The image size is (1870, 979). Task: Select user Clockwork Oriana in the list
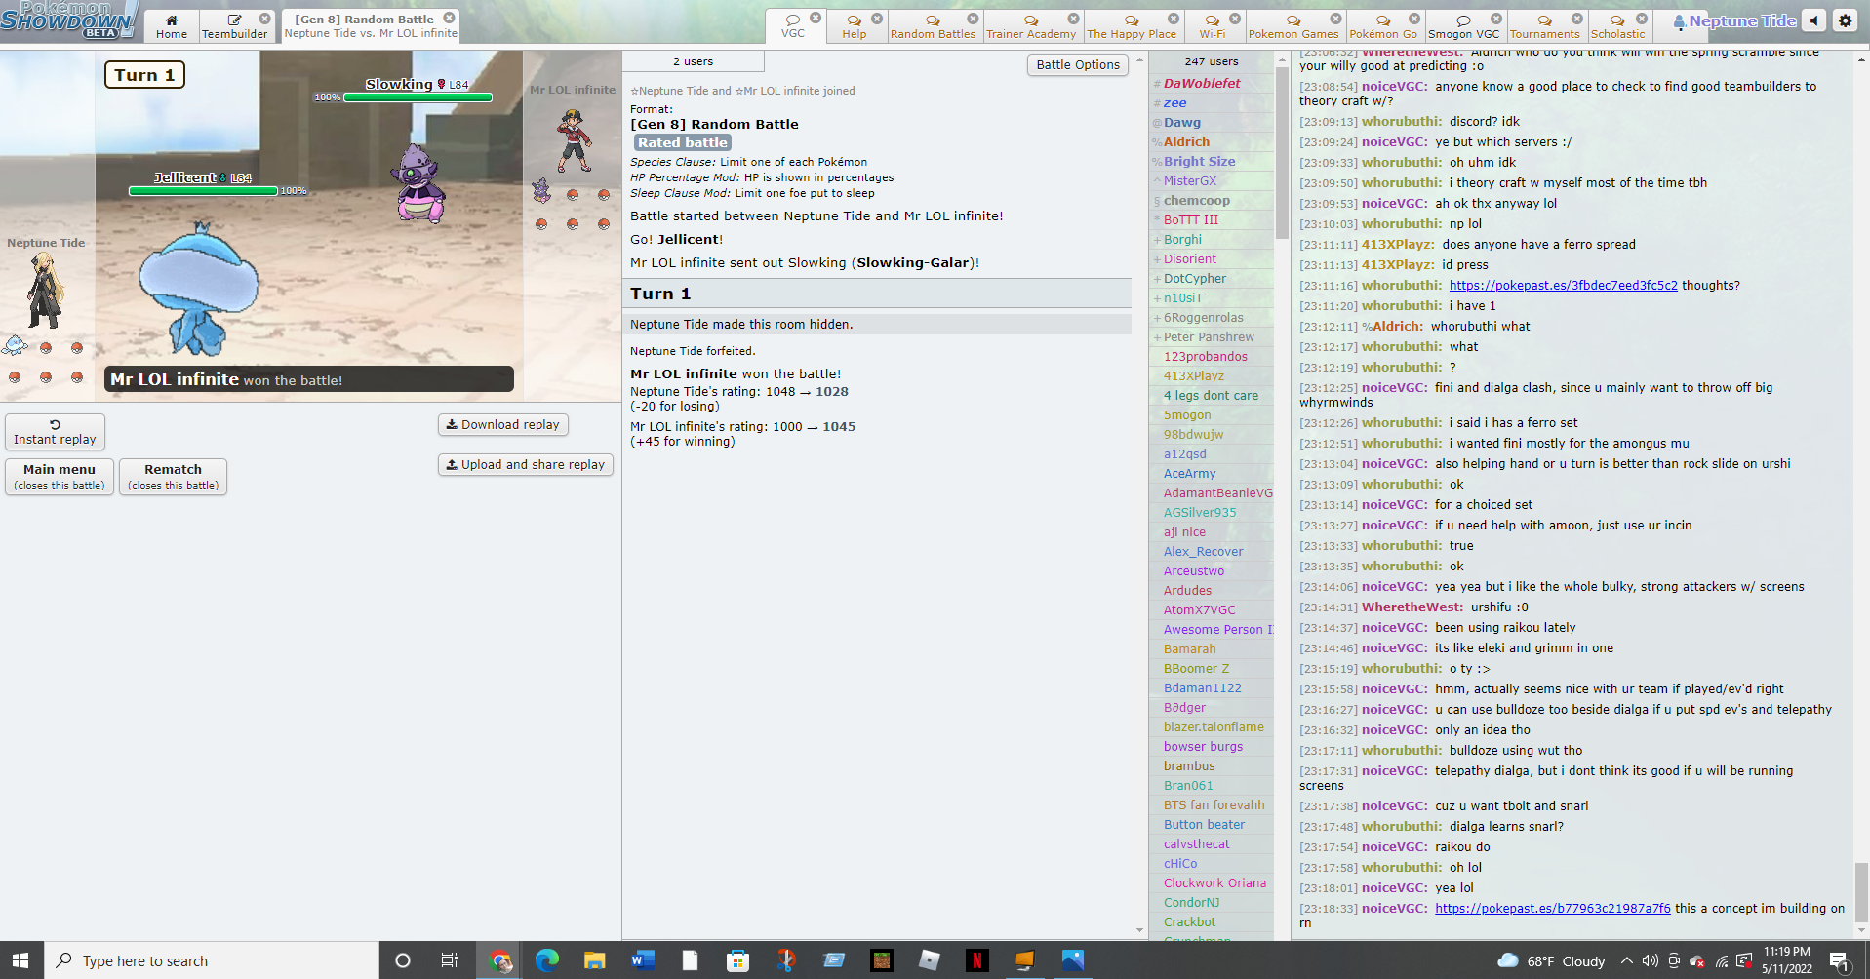pyautogui.click(x=1214, y=882)
